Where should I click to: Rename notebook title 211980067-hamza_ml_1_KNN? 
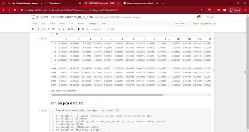72,17
